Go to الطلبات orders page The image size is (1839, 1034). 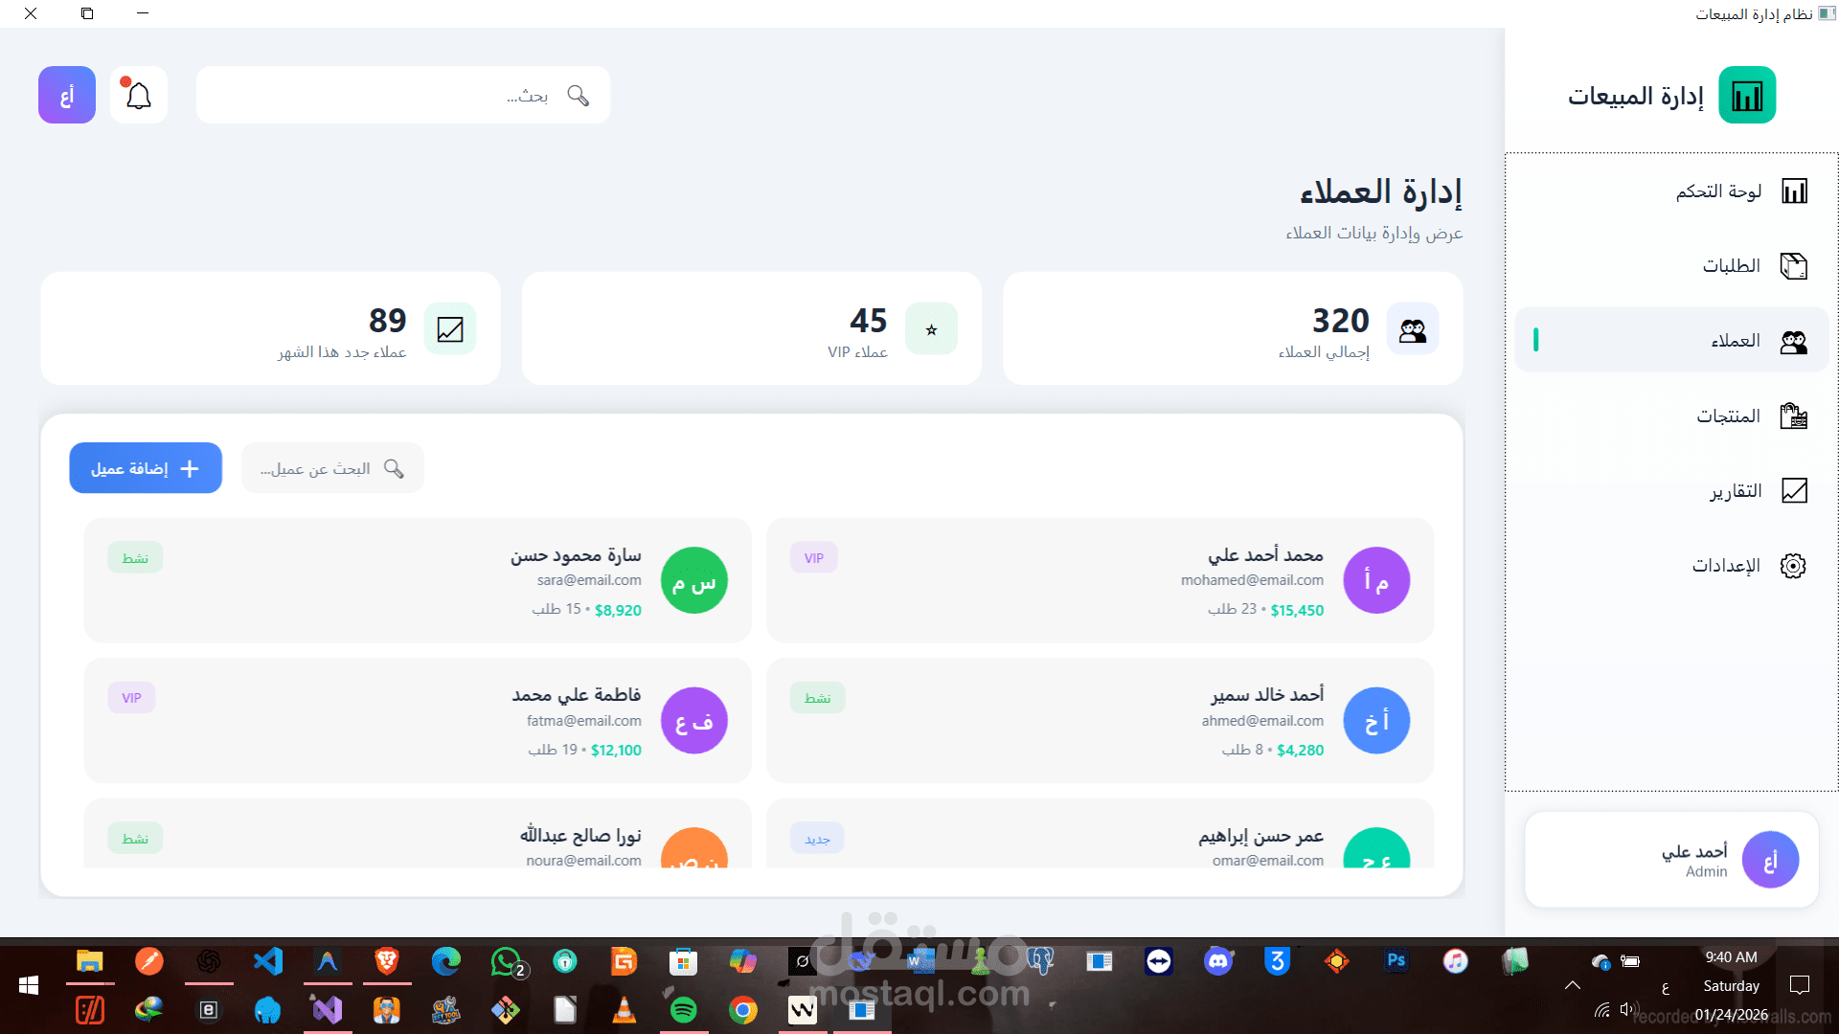pos(1730,265)
